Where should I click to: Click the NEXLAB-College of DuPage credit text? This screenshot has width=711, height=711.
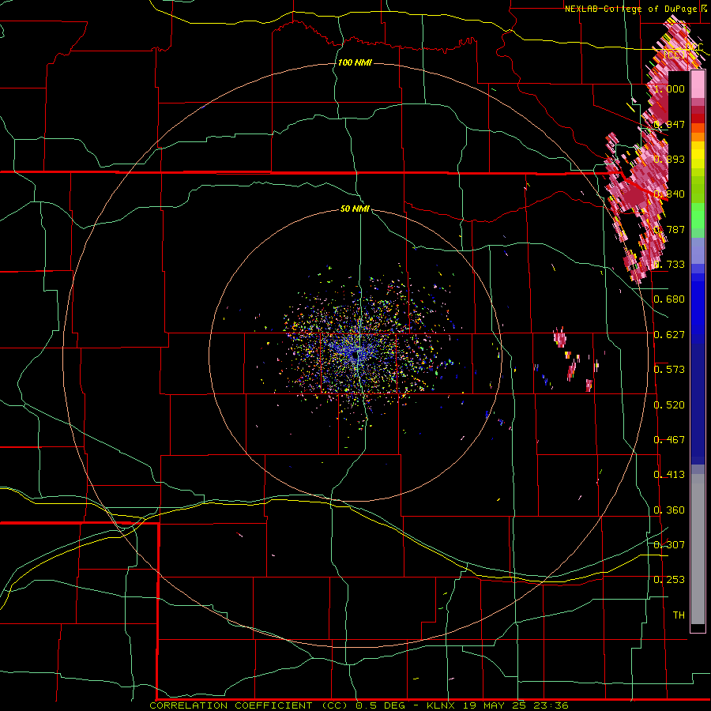pyautogui.click(x=630, y=9)
